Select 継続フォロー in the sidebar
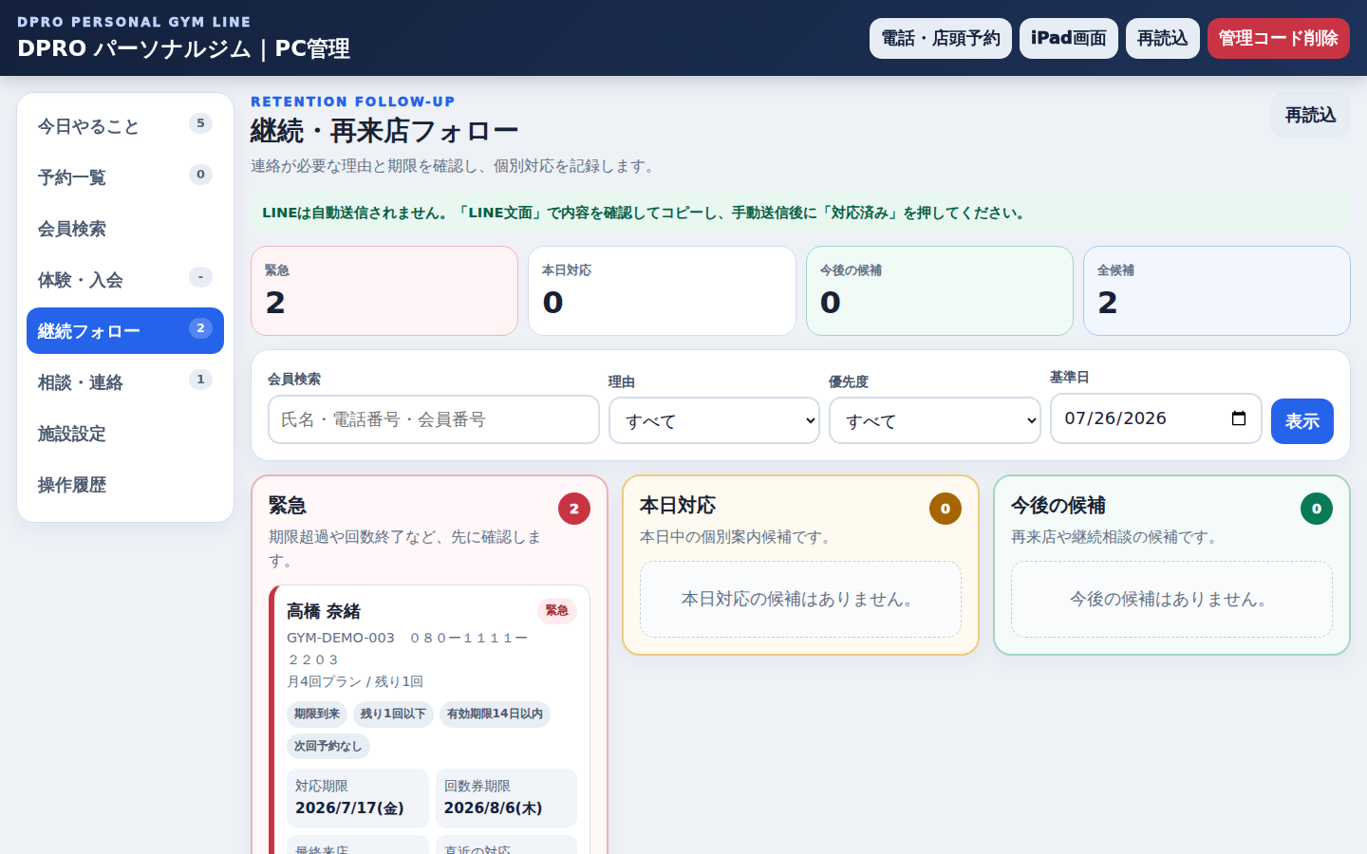 (x=125, y=330)
